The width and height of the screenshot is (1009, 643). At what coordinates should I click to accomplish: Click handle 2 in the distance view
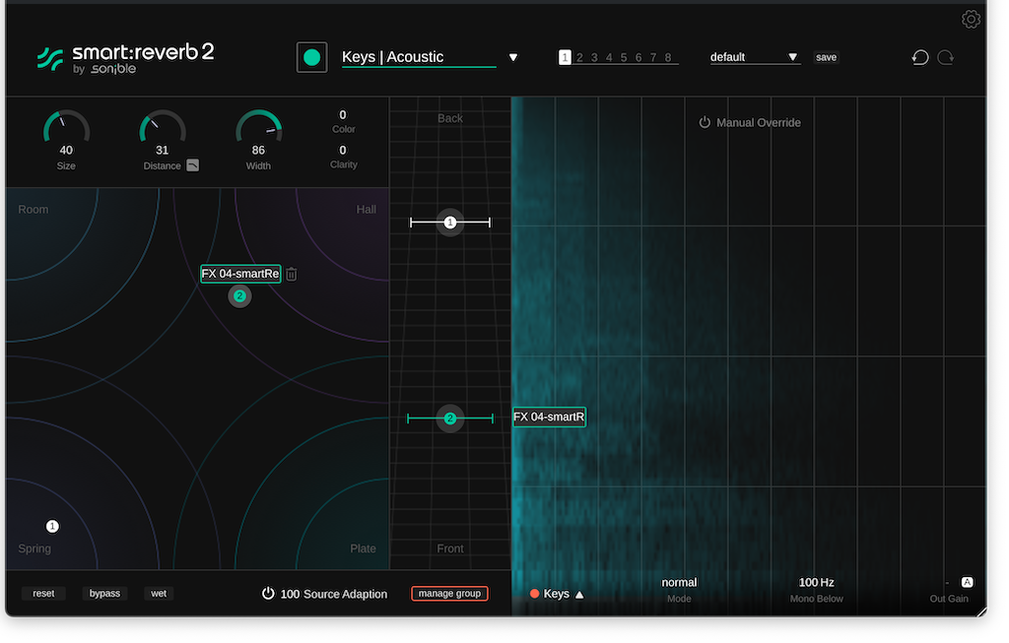(449, 418)
